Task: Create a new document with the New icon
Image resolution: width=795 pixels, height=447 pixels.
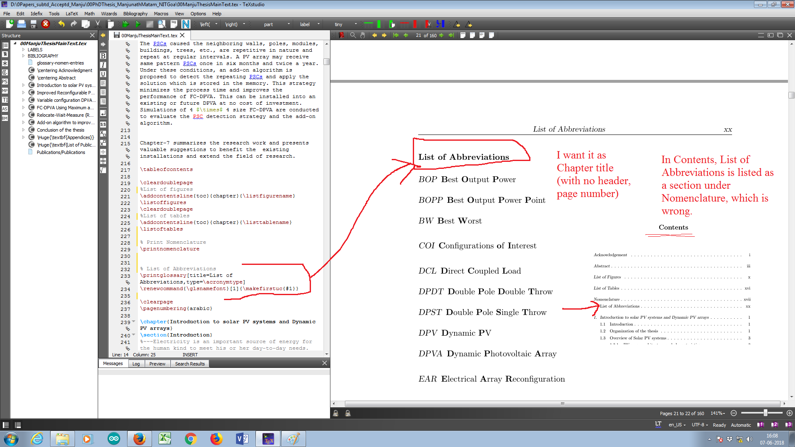Action: tap(10, 24)
